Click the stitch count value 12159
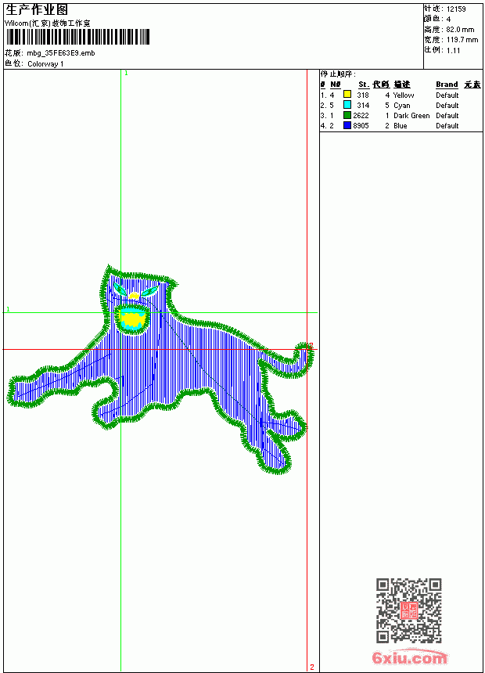Screen dimensions: 485x673 pos(456,9)
